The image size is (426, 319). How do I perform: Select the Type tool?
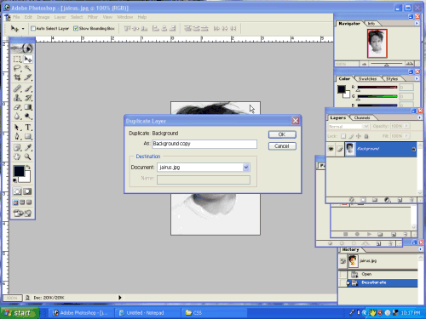(28, 128)
